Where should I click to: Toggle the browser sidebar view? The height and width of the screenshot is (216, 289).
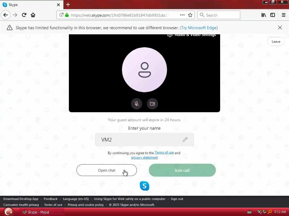pyautogui.click(x=273, y=15)
